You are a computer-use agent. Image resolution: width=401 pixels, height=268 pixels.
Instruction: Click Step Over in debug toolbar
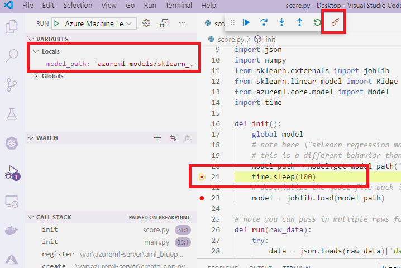pyautogui.click(x=264, y=23)
